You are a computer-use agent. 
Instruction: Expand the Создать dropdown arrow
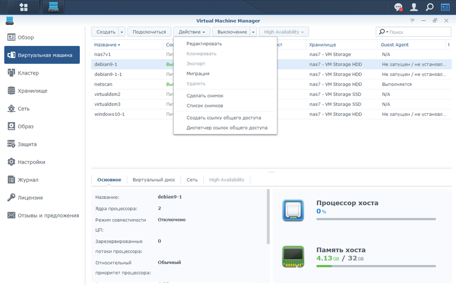(122, 32)
